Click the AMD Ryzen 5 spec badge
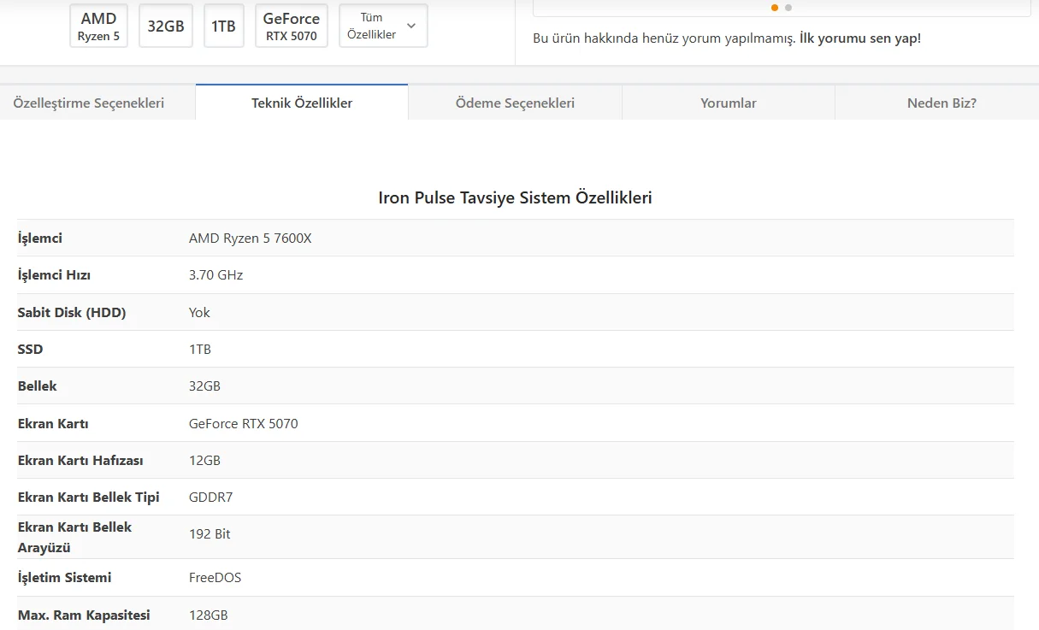 (98, 26)
